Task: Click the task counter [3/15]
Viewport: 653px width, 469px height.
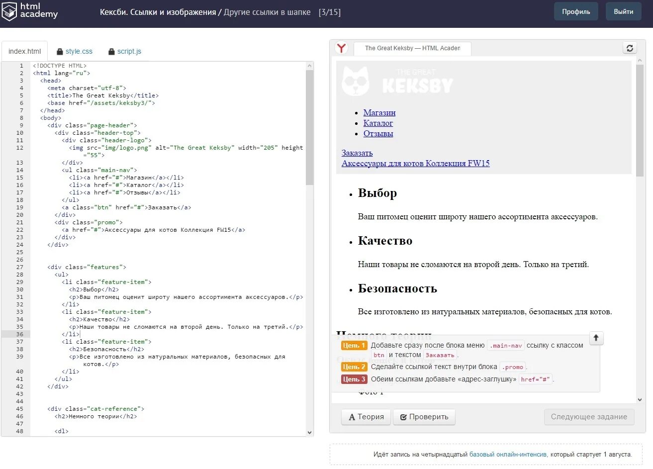Action: (330, 12)
